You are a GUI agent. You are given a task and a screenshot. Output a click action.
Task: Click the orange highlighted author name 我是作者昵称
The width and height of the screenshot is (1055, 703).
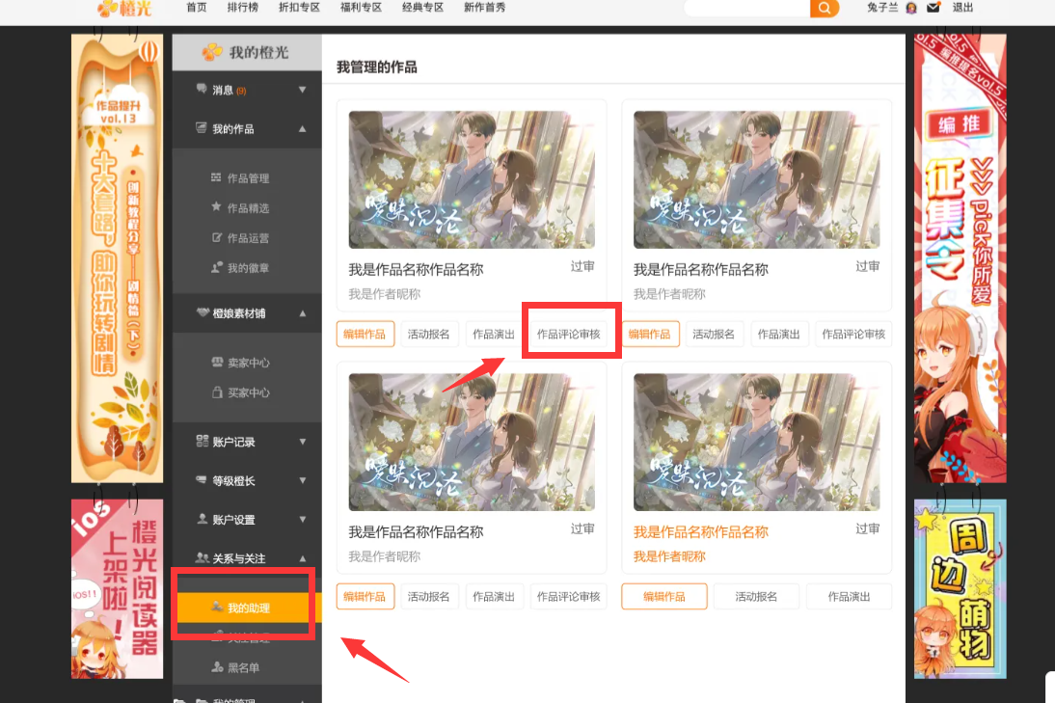tap(669, 557)
